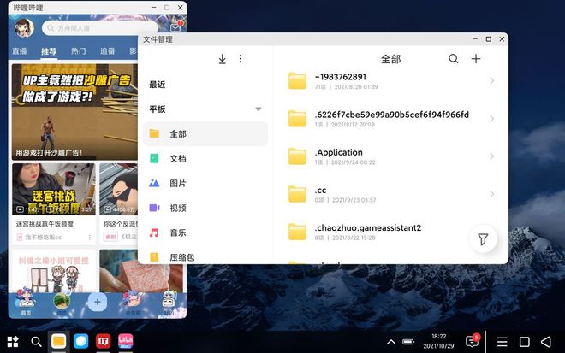Search files with the magnifier icon
The image size is (565, 353).
click(x=454, y=58)
